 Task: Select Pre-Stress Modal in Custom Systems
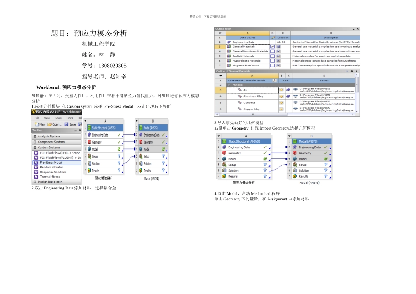coord(57,162)
